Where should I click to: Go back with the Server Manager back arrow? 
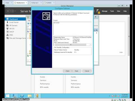[8, 11]
